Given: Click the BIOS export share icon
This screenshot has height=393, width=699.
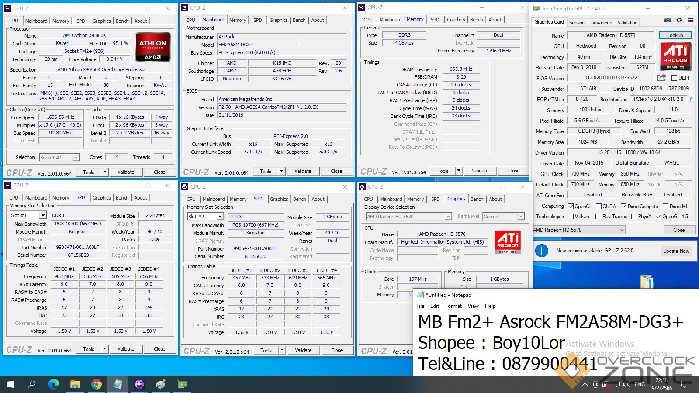Looking at the screenshot, I should (661, 78).
